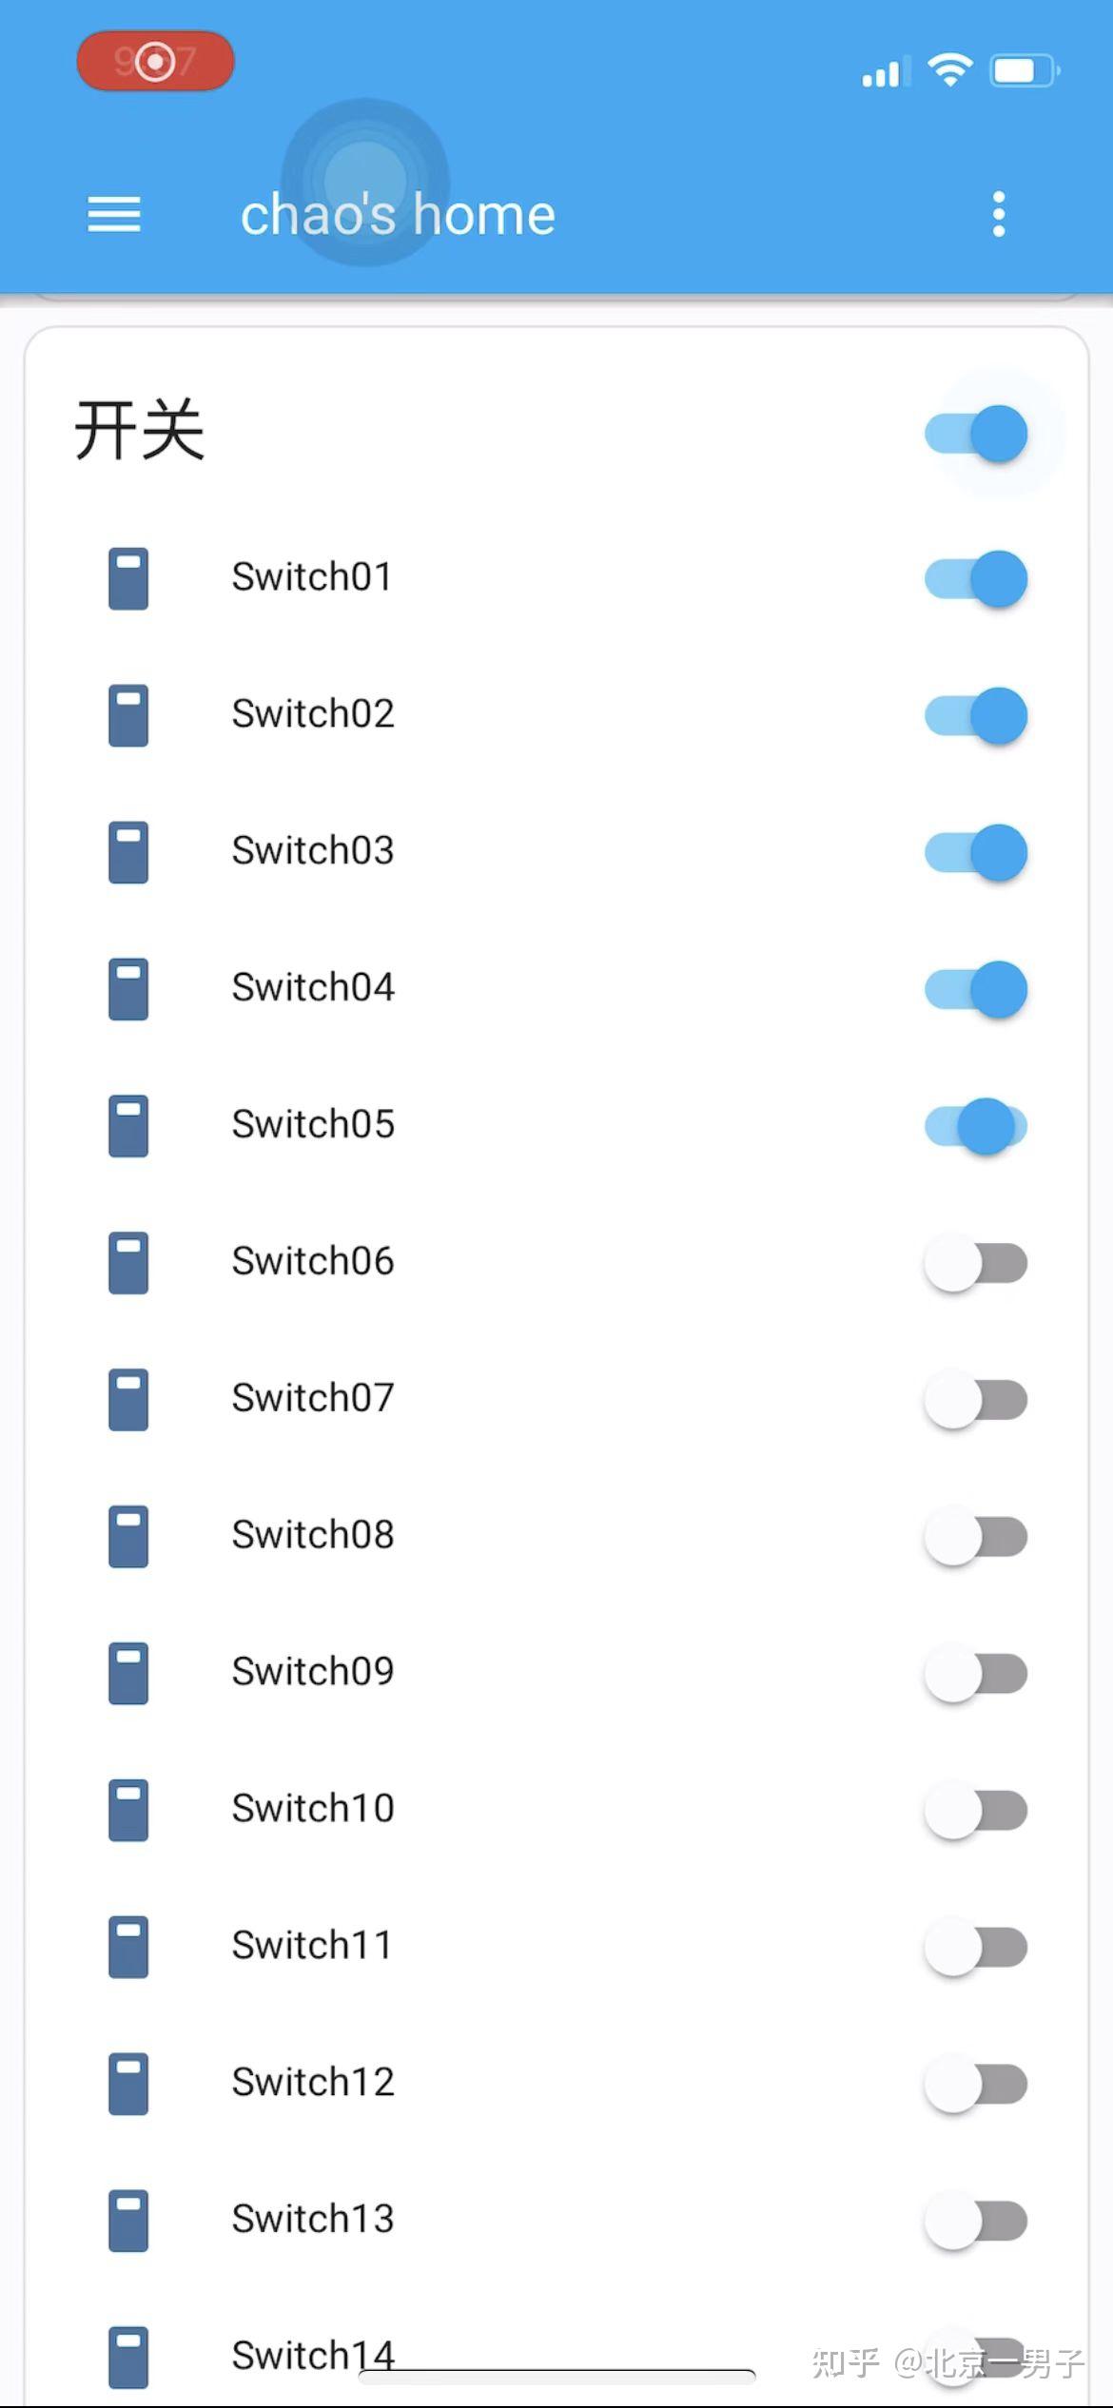Open the Switch08 entity label
The width and height of the screenshot is (1113, 2408).
click(x=313, y=1535)
